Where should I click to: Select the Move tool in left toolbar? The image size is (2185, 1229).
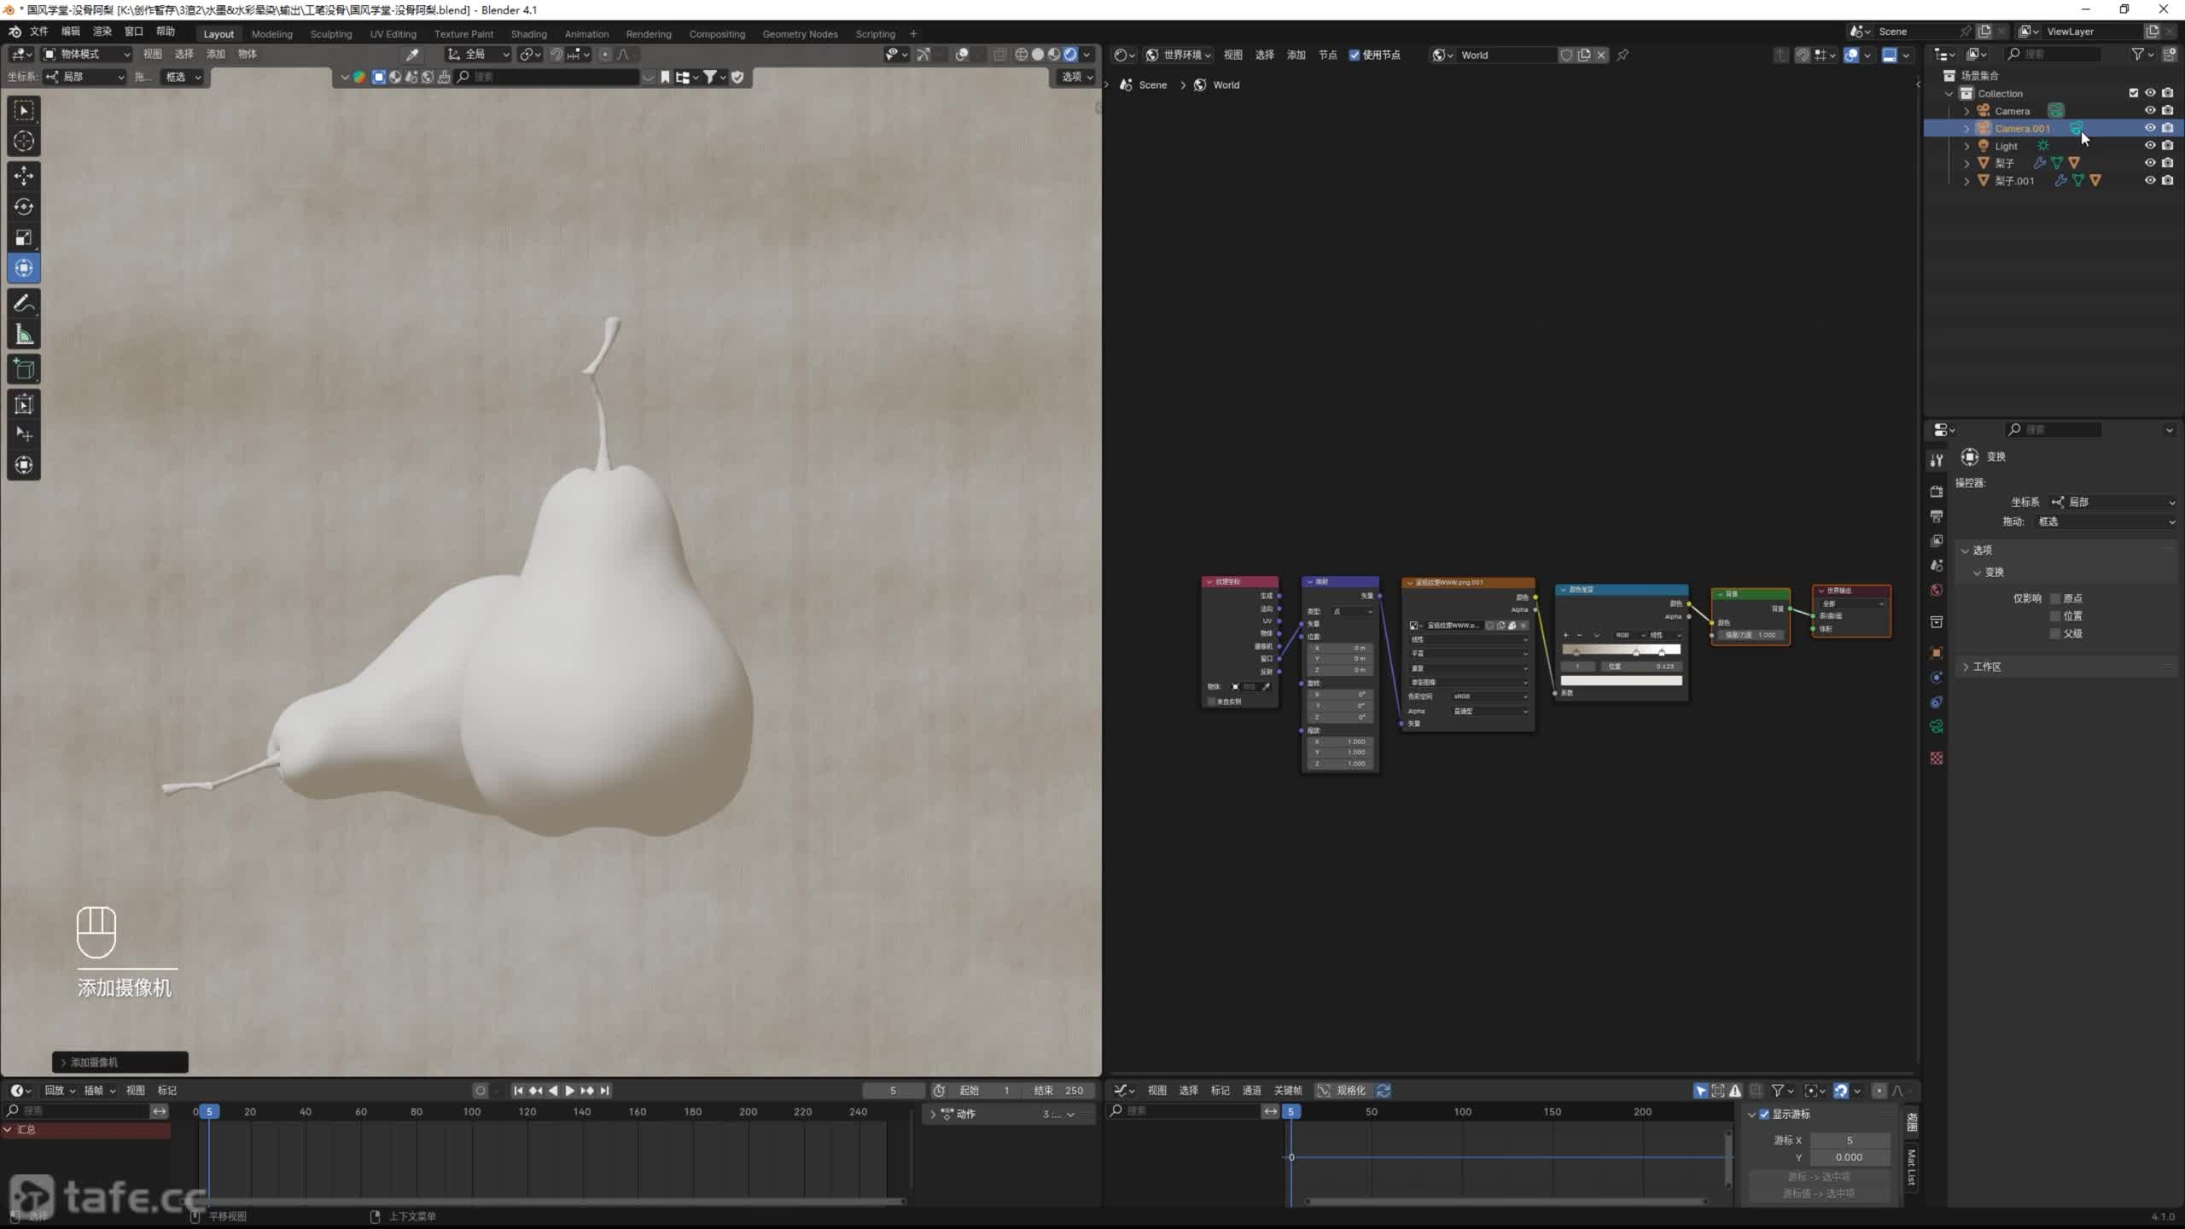[24, 176]
